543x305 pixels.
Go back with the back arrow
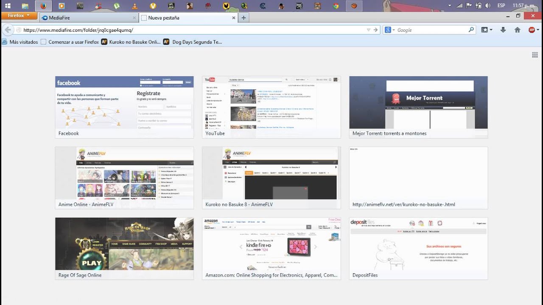click(x=7, y=30)
